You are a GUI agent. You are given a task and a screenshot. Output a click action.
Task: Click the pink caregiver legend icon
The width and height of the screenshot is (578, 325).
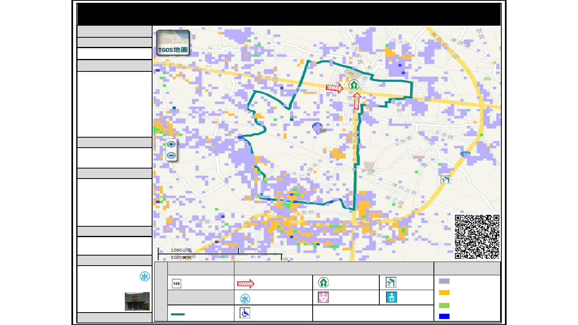[x=324, y=297]
